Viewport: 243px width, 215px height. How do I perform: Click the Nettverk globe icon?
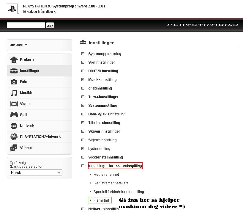[14, 126]
